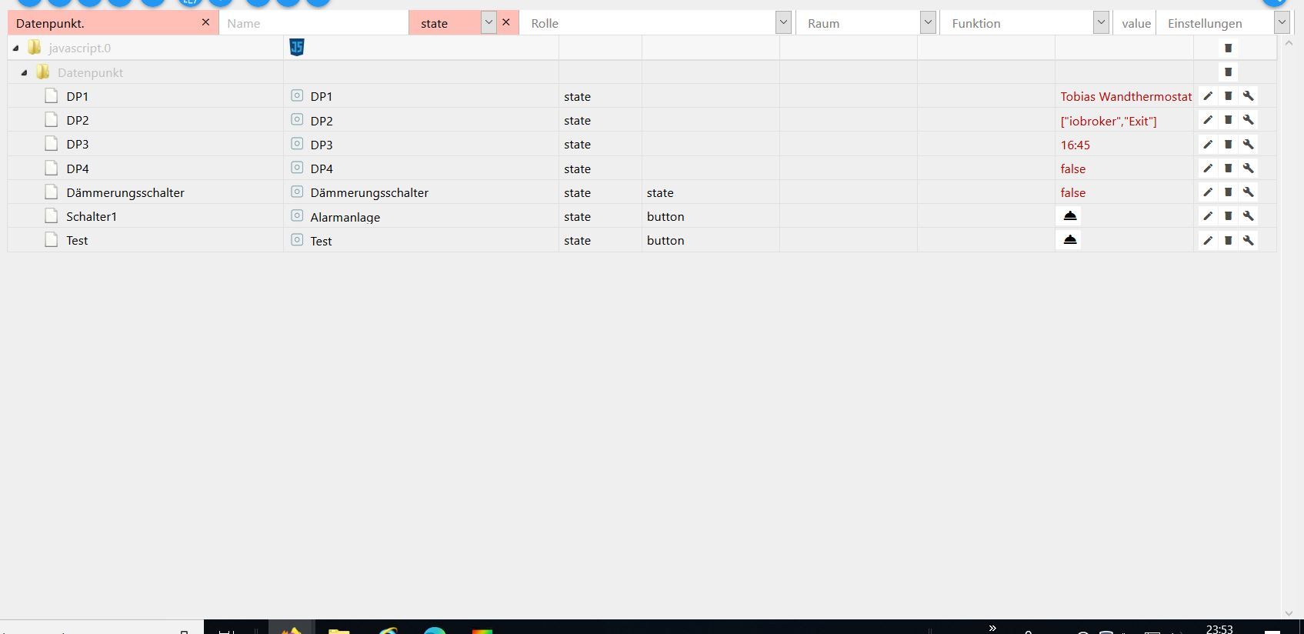Click the button role of Schalter1
This screenshot has height=634, width=1304.
[665, 216]
